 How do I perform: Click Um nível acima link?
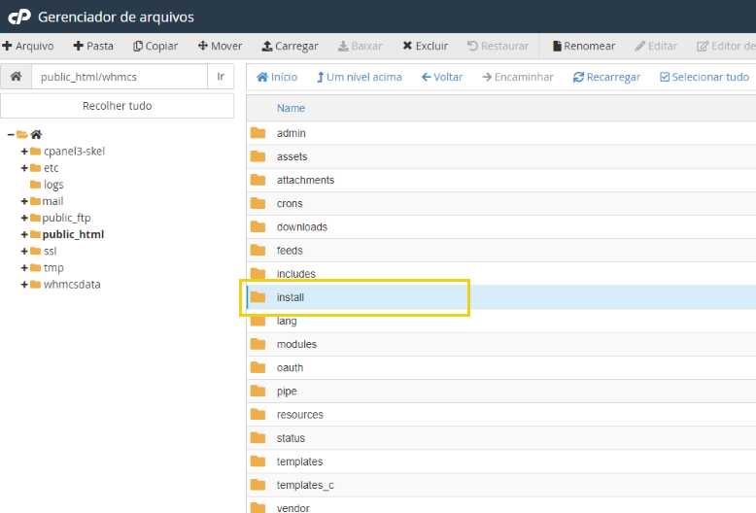point(360,77)
